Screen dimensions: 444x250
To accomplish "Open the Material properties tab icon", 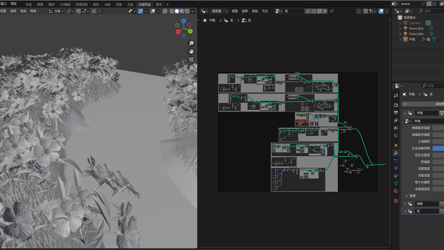I will (x=396, y=191).
